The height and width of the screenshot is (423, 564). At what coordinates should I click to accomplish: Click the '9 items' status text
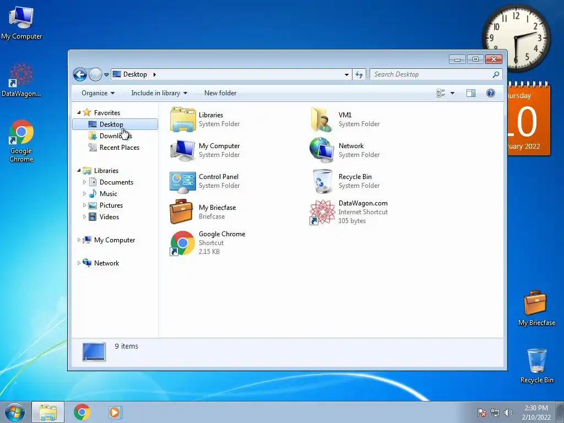(x=126, y=346)
